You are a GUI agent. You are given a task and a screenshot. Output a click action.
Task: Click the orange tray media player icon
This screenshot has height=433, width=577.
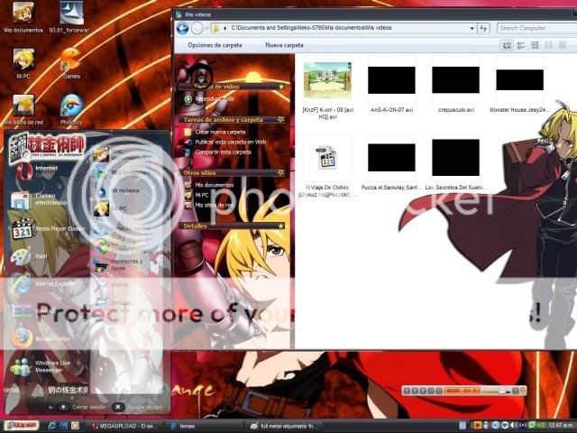[x=477, y=426]
